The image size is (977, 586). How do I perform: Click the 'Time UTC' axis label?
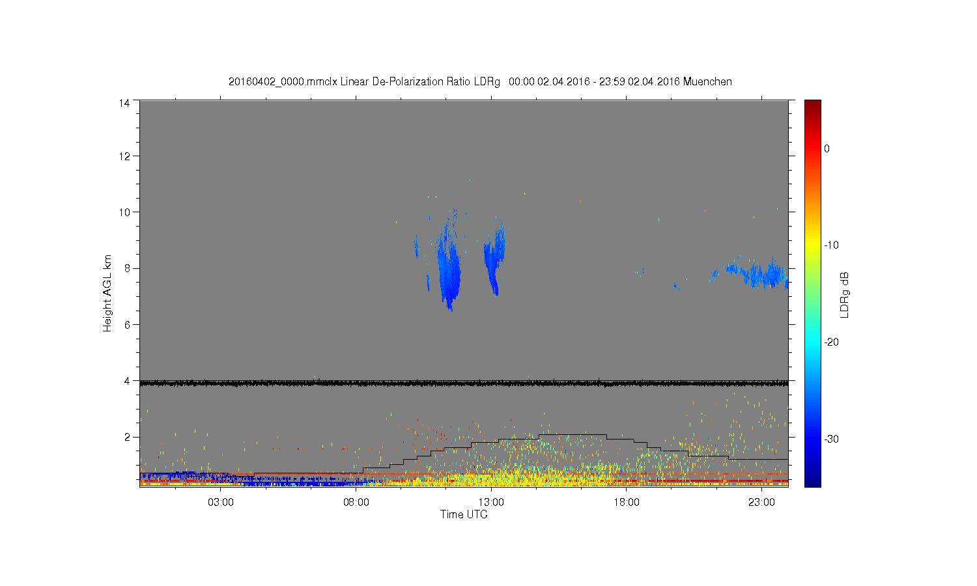click(x=464, y=514)
